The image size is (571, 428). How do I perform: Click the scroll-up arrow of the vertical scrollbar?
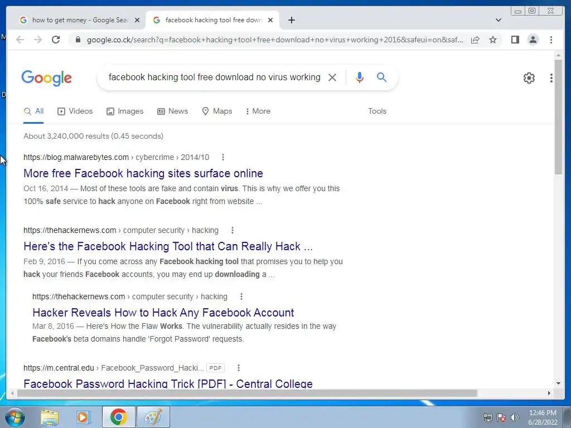pyautogui.click(x=559, y=55)
